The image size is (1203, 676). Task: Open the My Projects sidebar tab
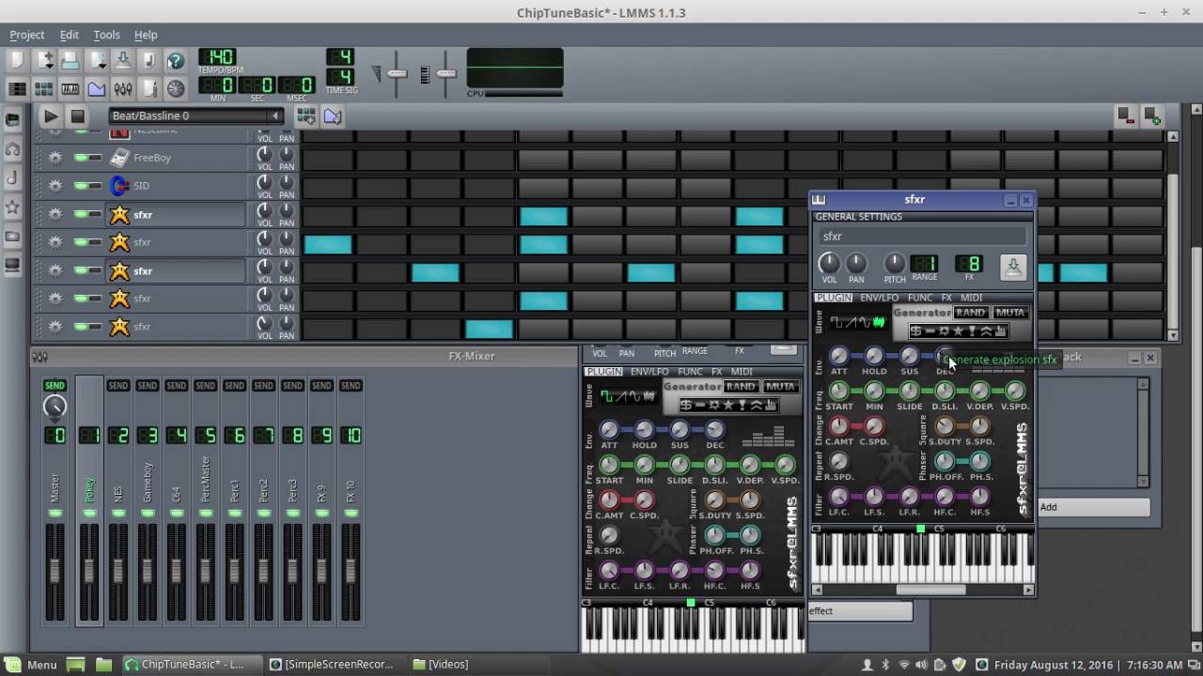pos(12,149)
